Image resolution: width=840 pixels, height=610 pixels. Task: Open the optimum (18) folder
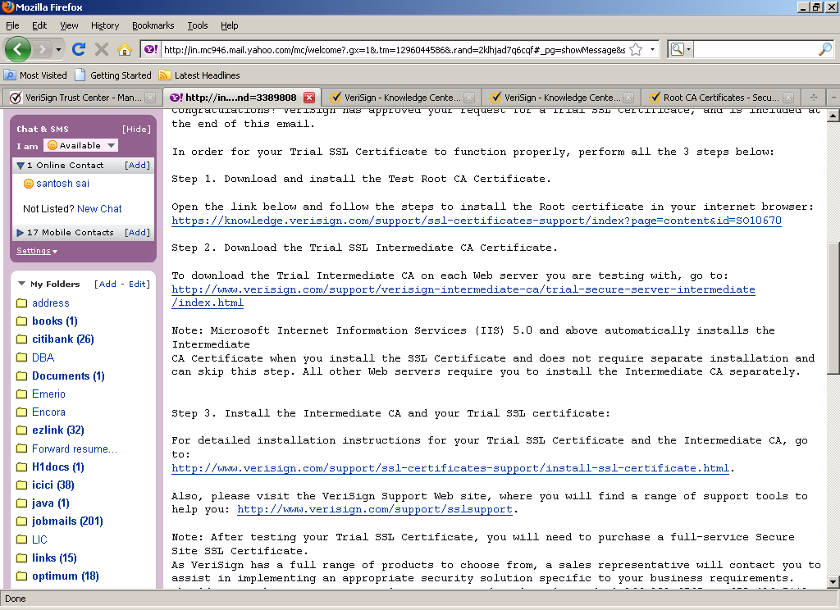point(66,576)
